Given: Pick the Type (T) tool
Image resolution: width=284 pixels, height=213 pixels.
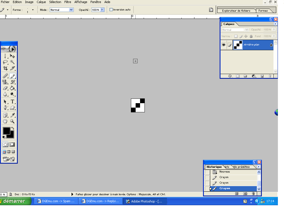Looking at the screenshot, I should tap(12, 102).
